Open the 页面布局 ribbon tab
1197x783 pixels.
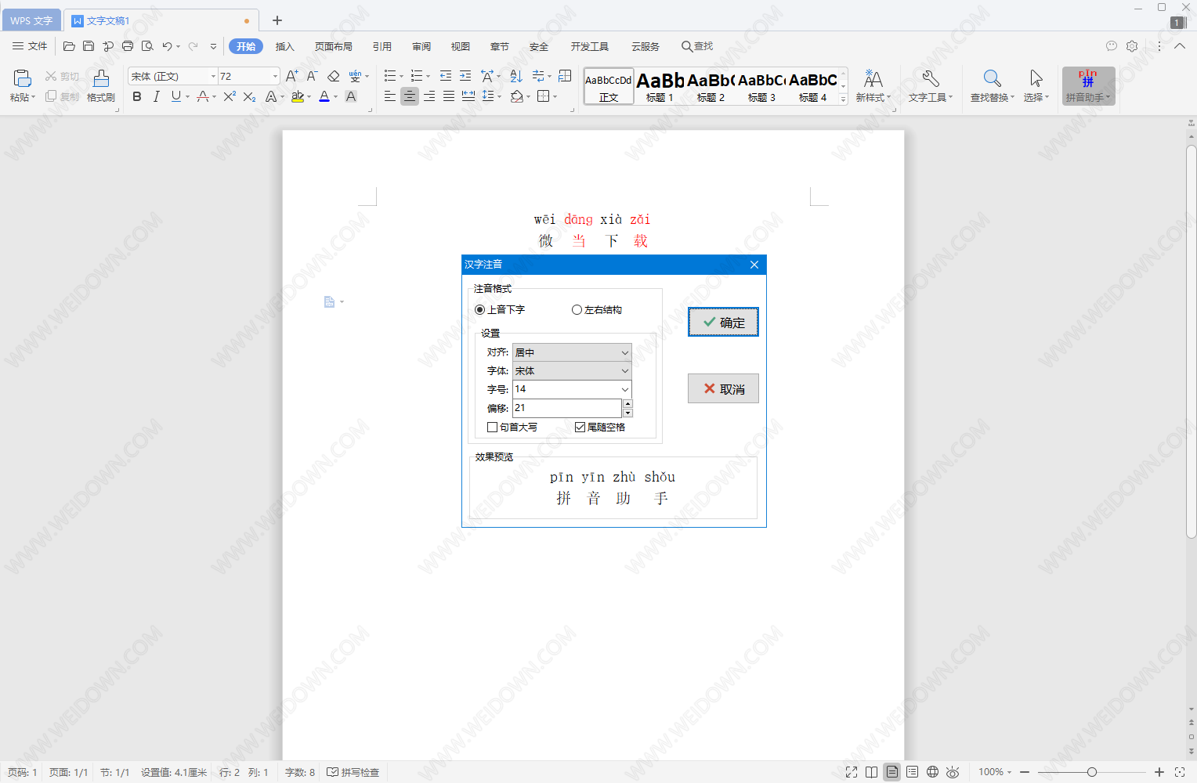(334, 46)
